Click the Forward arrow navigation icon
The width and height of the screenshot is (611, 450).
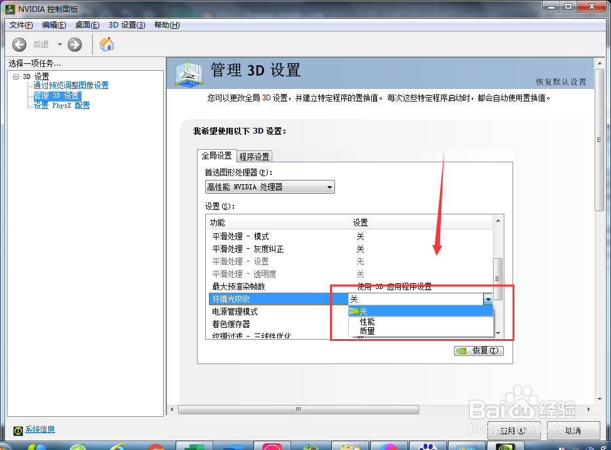(75, 44)
